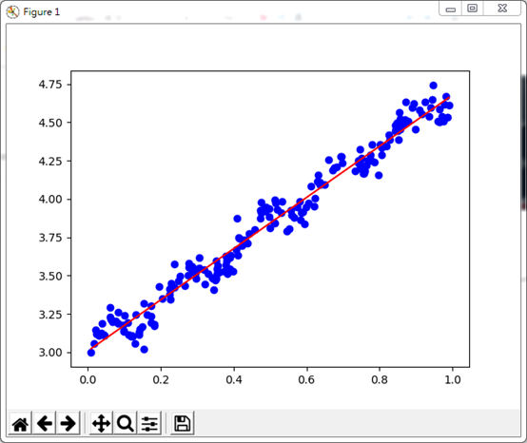This screenshot has height=443, width=527.
Task: Click the 0.6 x-axis tick label
Action: pos(306,380)
